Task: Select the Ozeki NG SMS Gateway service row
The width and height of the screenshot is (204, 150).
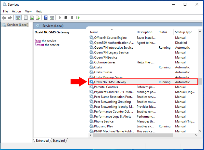Action: pos(110,82)
